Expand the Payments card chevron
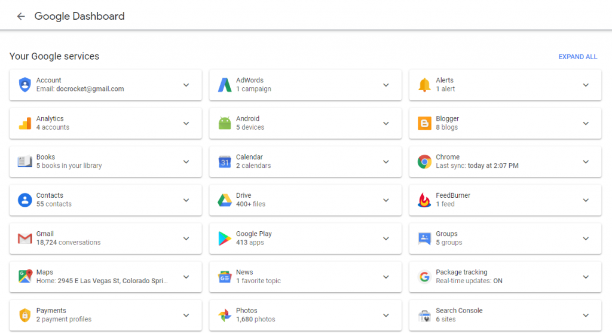The height and width of the screenshot is (334, 612). (x=186, y=315)
